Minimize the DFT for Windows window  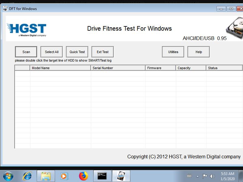(221, 9)
